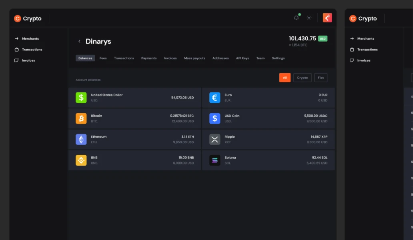
Task: Collapse back using the chevron beside Dinarys
Action: click(x=79, y=41)
